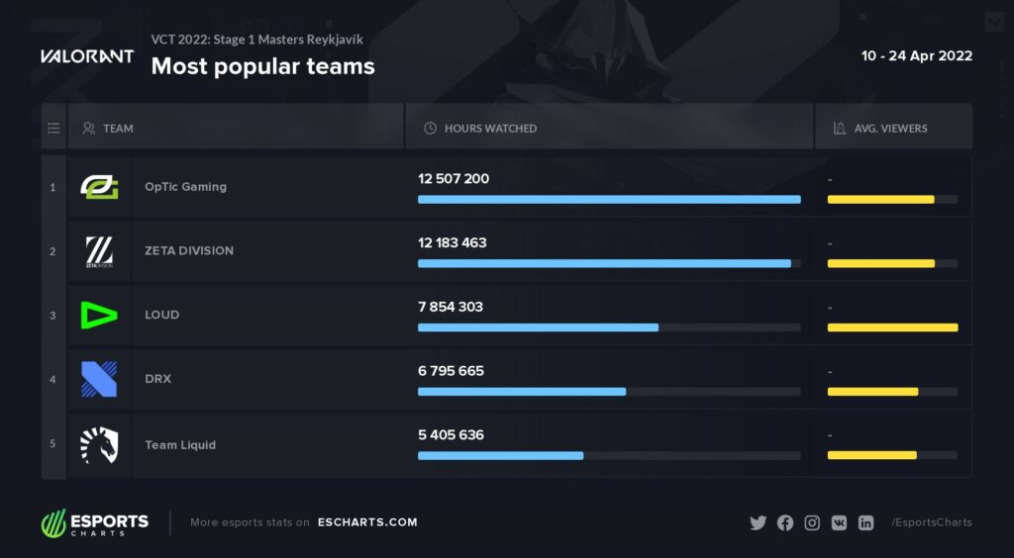Image resolution: width=1014 pixels, height=558 pixels.
Task: Open the ESCHARTS.COM link
Action: pos(367,522)
